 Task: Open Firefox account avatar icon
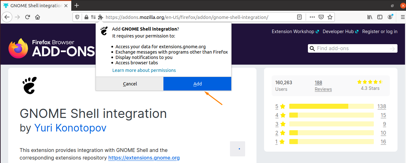[390, 17]
